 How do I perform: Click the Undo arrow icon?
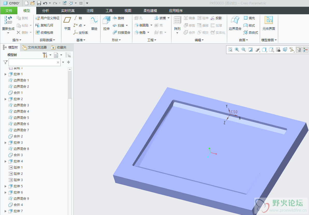tap(45, 3)
